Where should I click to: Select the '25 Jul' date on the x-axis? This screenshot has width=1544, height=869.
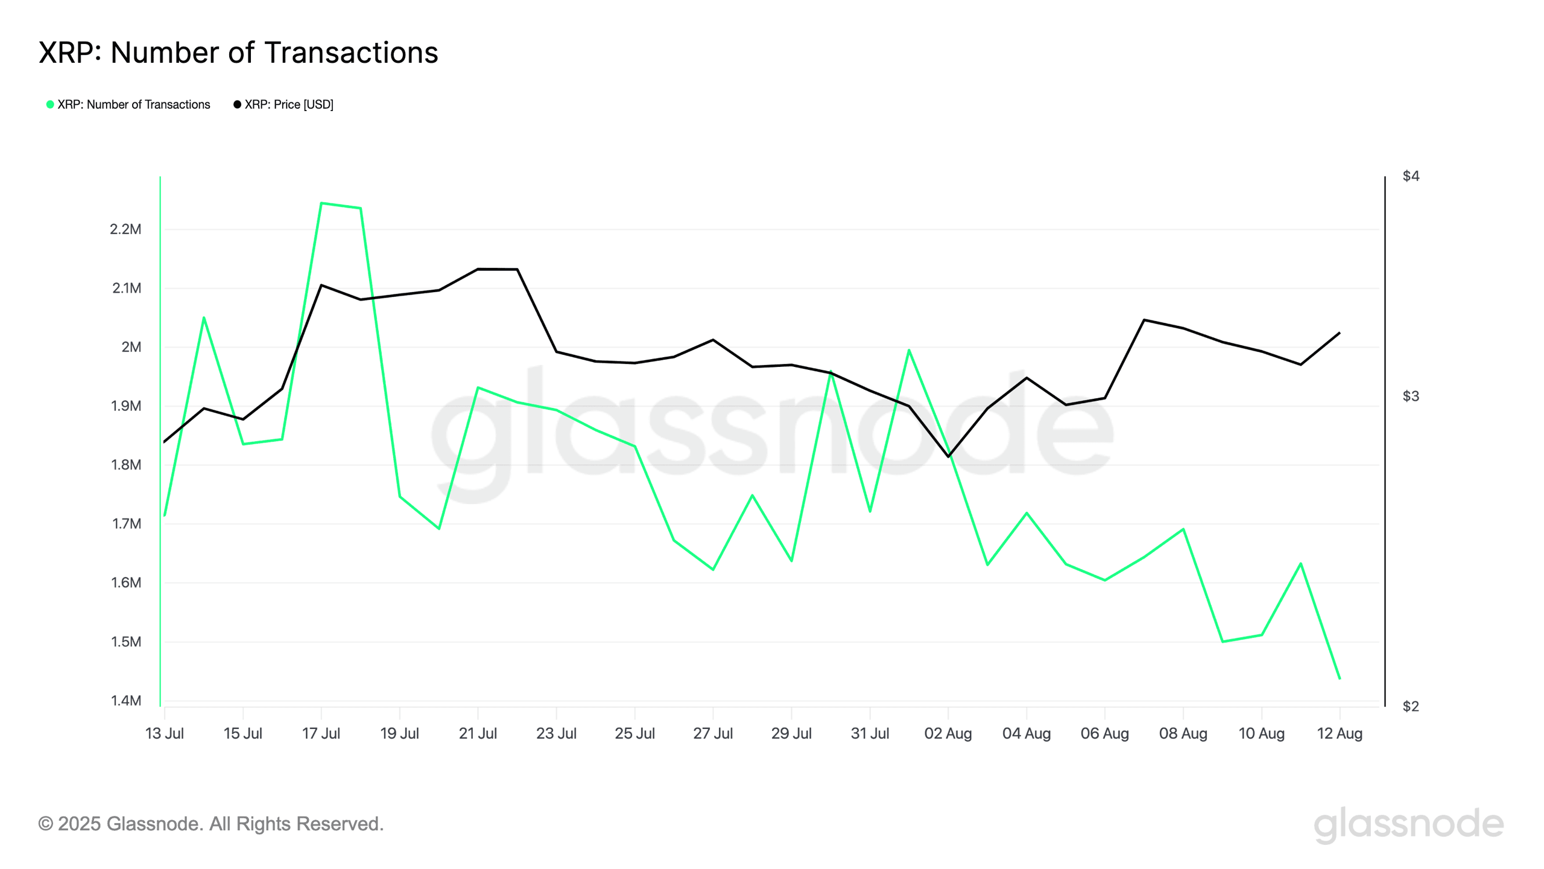pyautogui.click(x=634, y=734)
